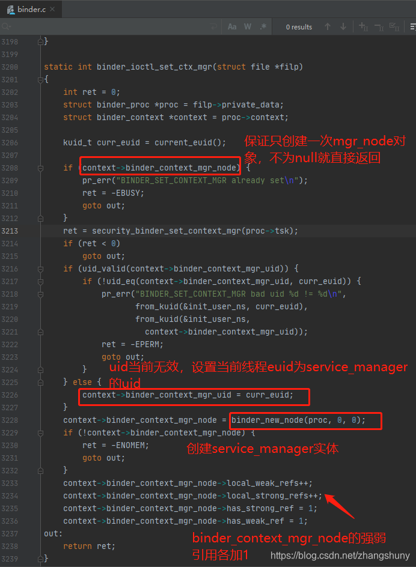Select the binder.c editor tab
The height and width of the screenshot is (567, 416).
point(31,10)
